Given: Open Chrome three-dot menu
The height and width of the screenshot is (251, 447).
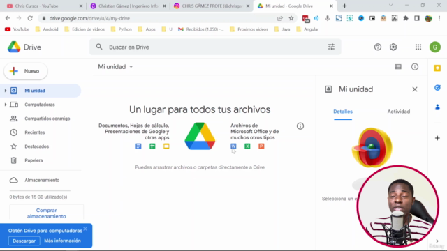Looking at the screenshot, I should (439, 18).
